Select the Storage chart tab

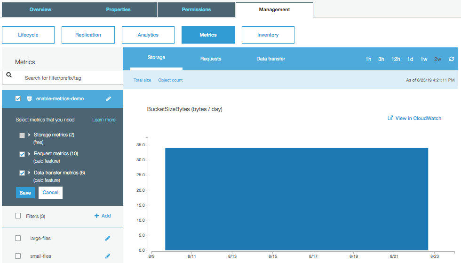click(156, 58)
